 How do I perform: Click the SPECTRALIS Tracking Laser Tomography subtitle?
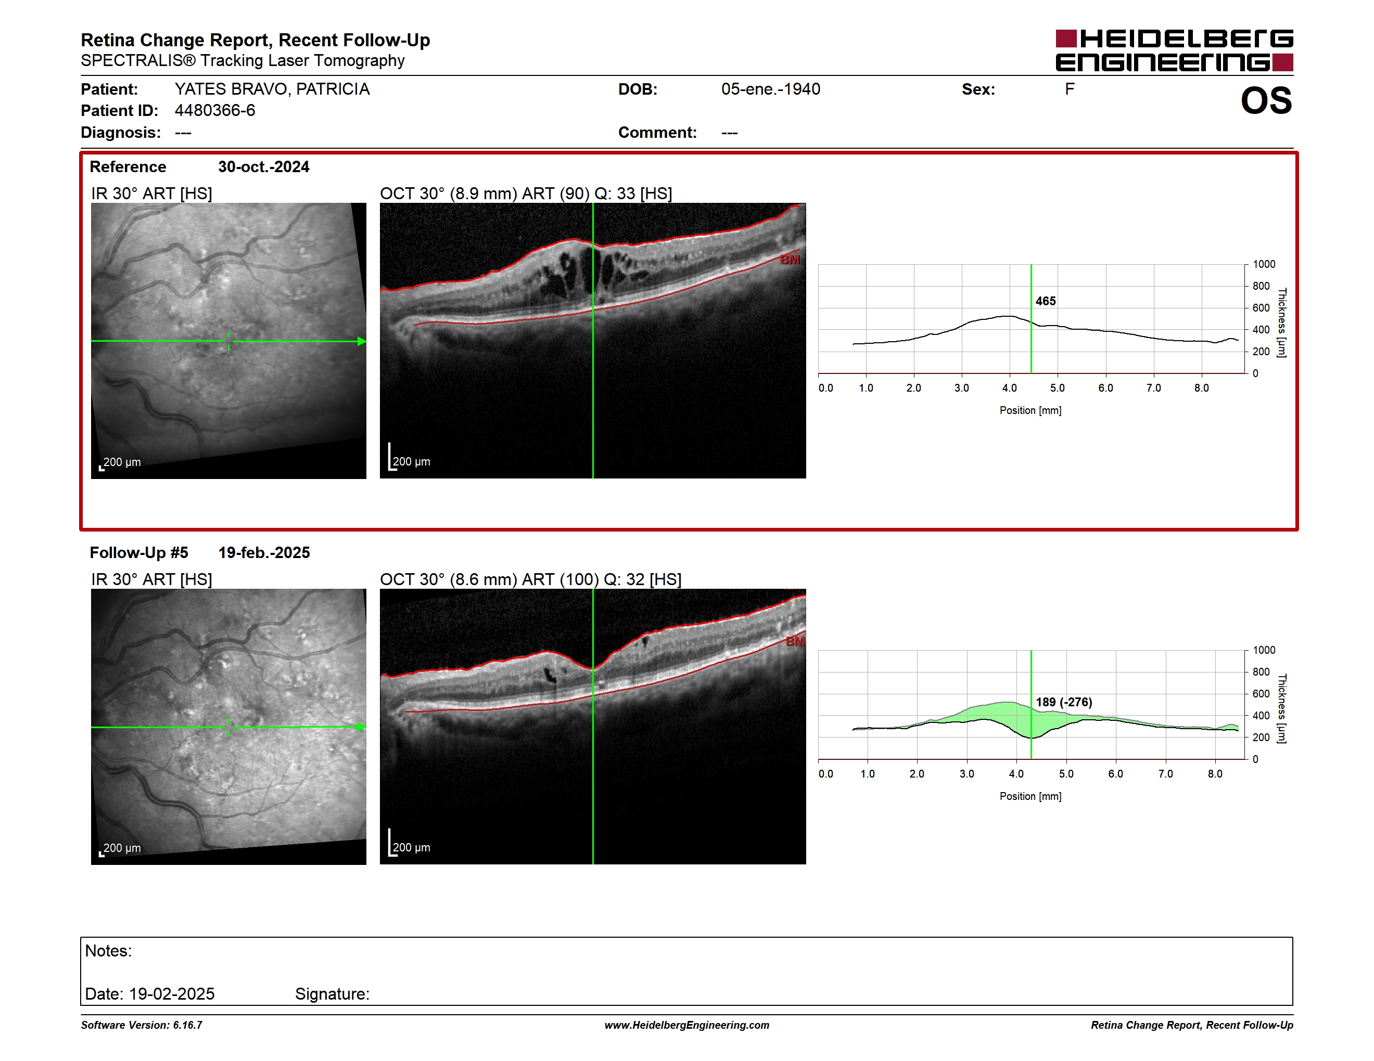point(243,61)
